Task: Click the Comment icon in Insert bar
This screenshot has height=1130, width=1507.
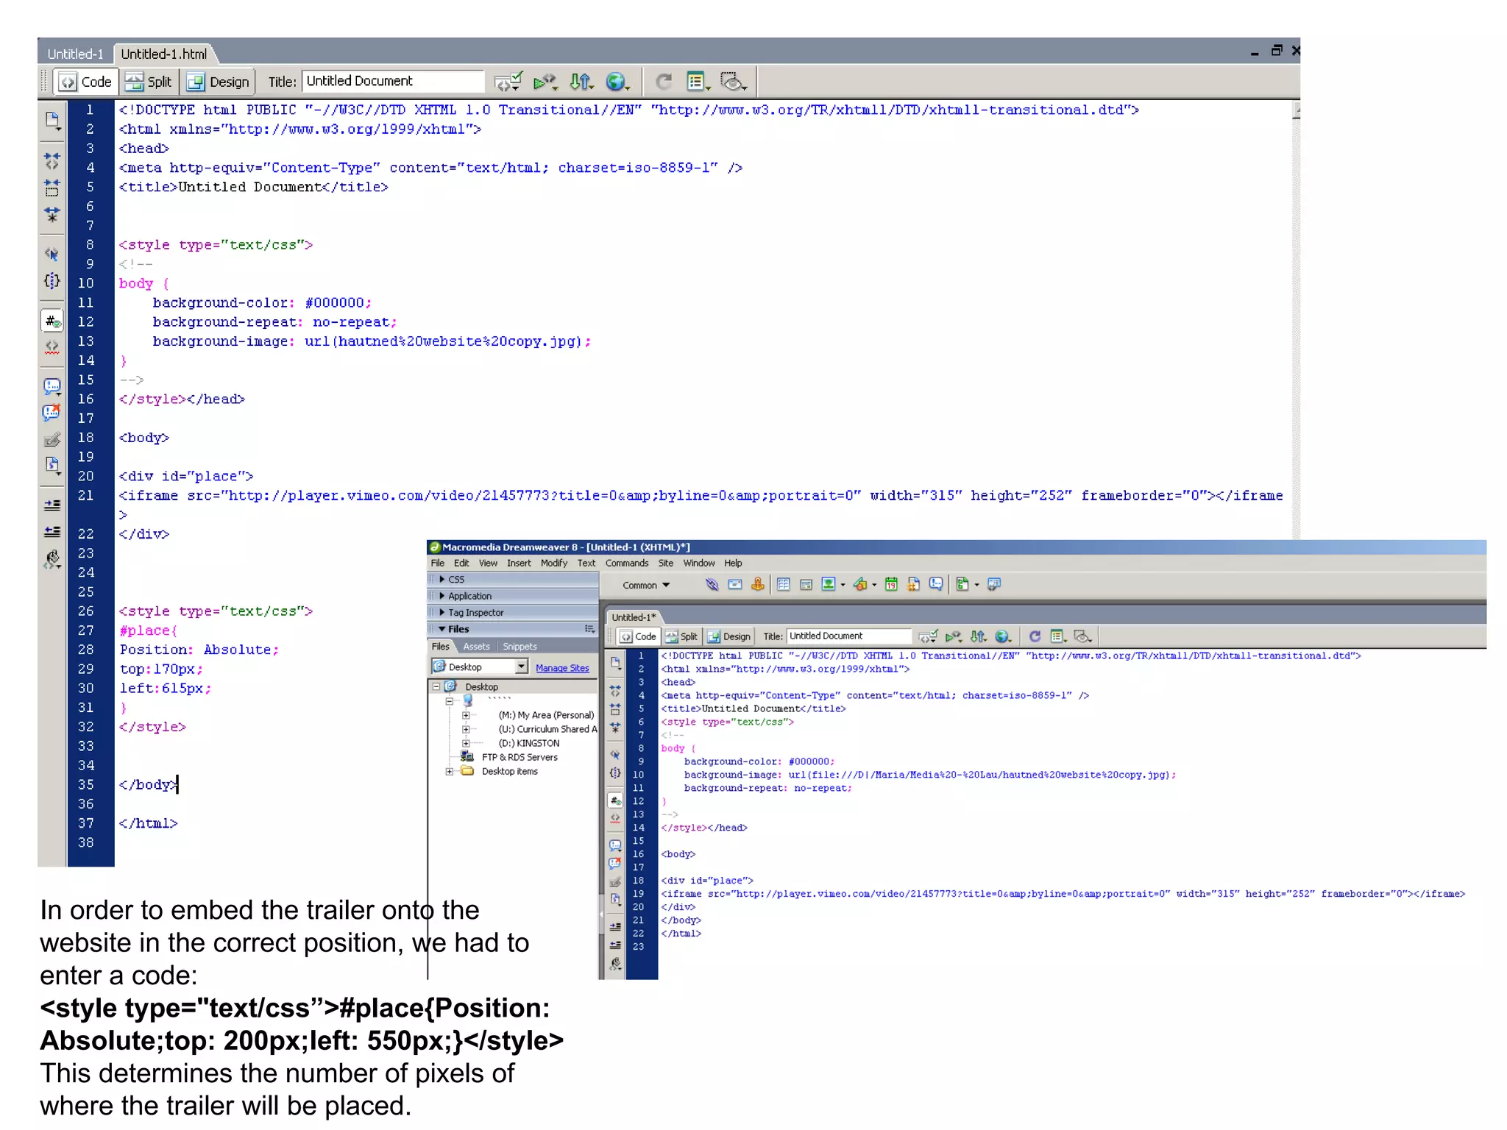Action: [935, 585]
